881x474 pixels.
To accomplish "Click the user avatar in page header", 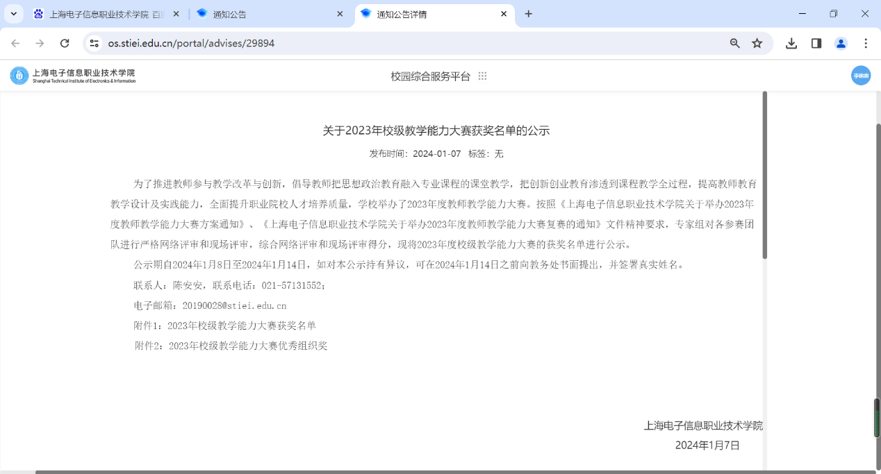I will click(860, 76).
